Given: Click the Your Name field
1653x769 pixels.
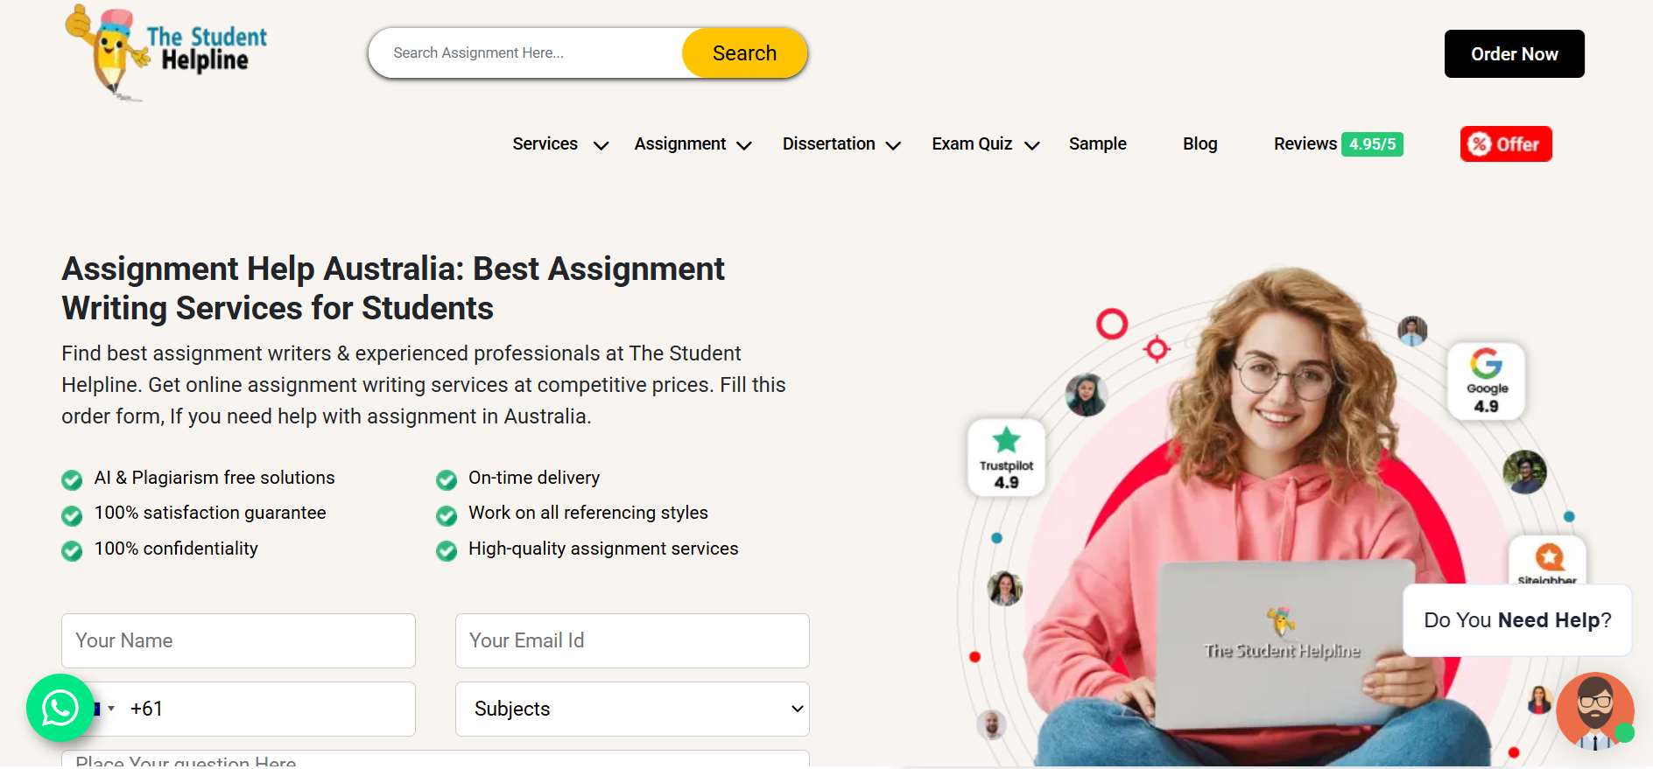Looking at the screenshot, I should tap(238, 640).
